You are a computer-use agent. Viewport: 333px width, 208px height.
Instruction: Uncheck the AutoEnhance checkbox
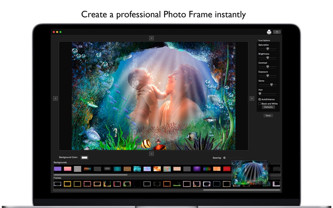pos(259,99)
